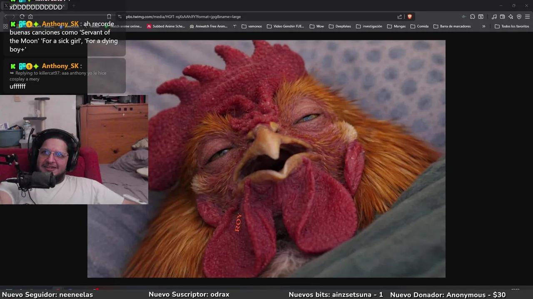533x299 pixels.
Task: Open the browser hamburger menu
Action: point(528,17)
